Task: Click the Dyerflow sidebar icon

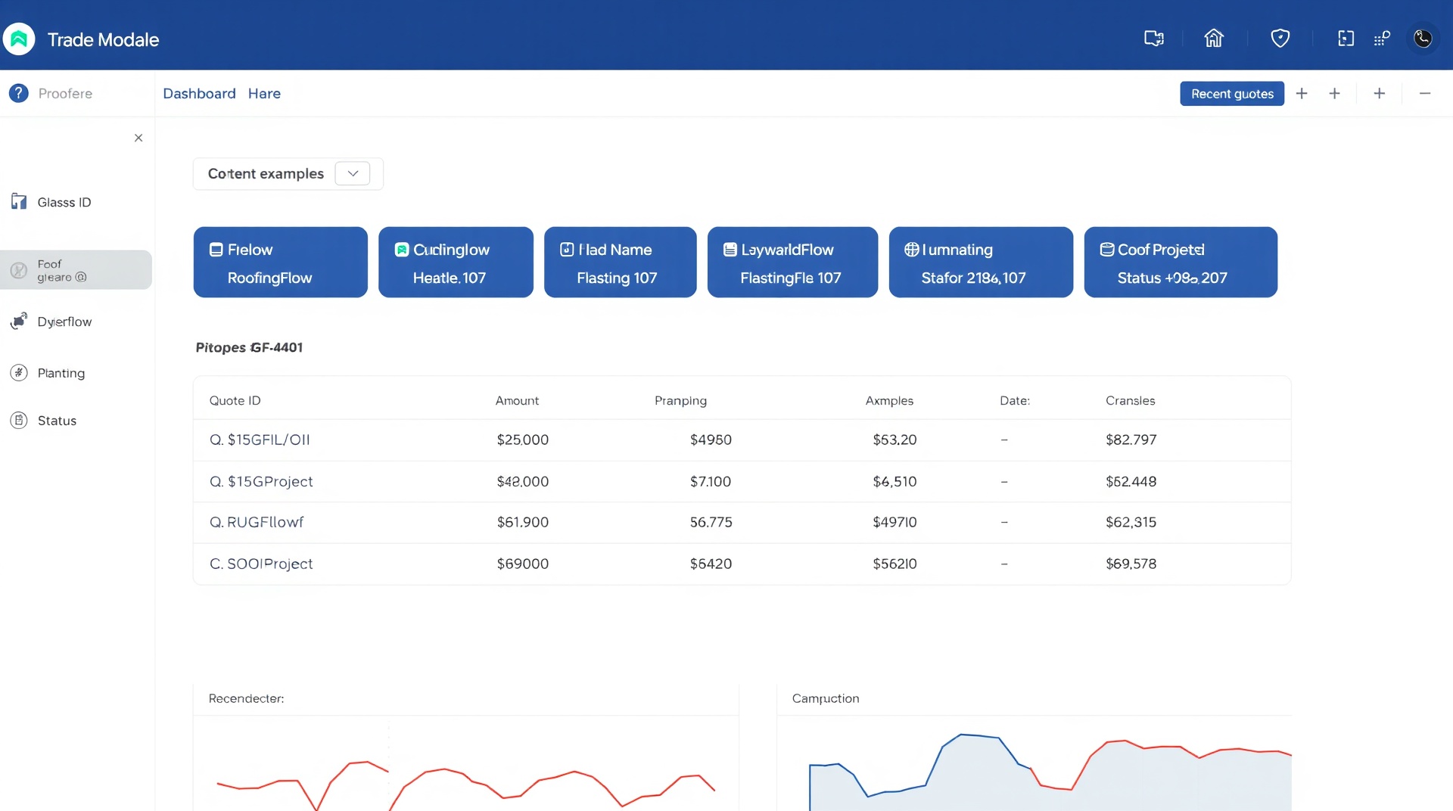Action: [x=19, y=321]
